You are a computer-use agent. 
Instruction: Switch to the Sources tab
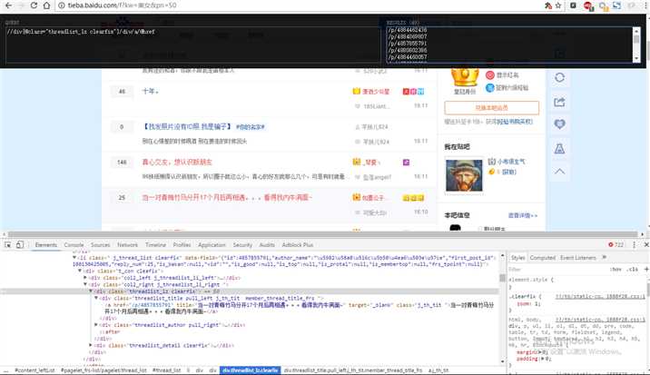[101, 245]
